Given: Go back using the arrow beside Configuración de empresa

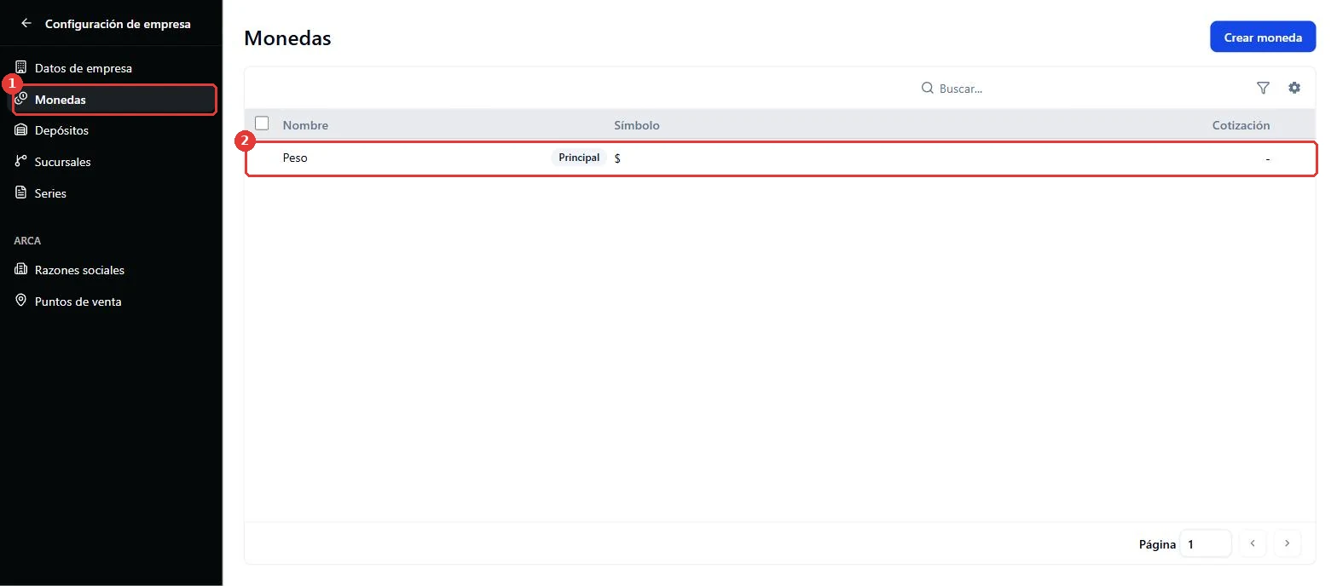Looking at the screenshot, I should [26, 24].
